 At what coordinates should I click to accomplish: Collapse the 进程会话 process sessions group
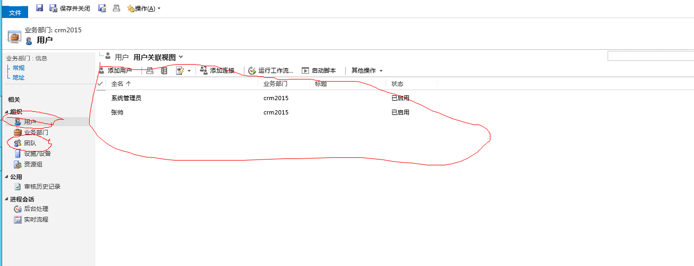[x=7, y=199]
